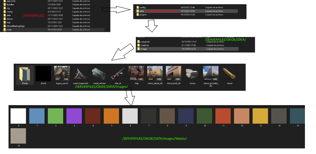Select the wood log image

tap(229, 73)
